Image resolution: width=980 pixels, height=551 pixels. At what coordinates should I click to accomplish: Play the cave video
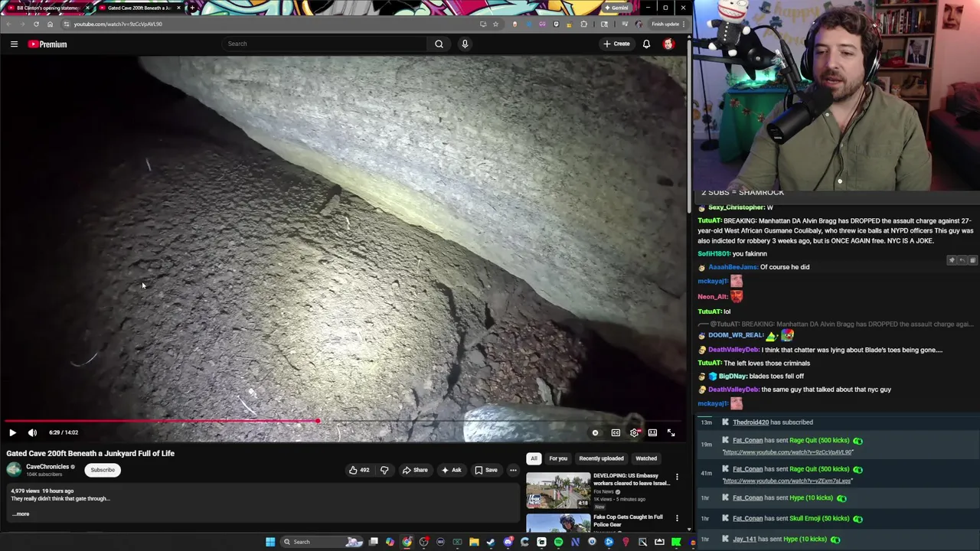(x=12, y=432)
